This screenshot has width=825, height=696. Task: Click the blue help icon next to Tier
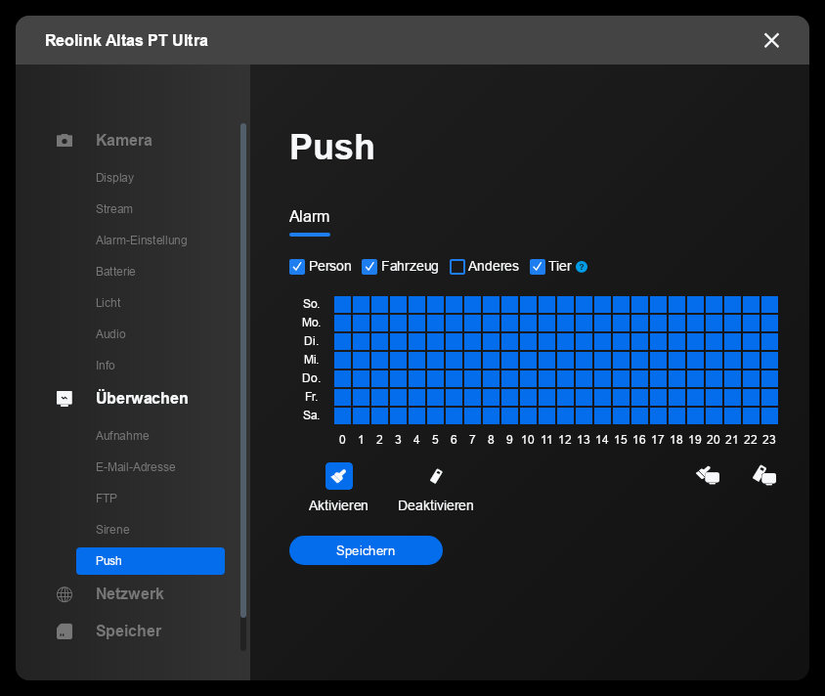point(582,267)
